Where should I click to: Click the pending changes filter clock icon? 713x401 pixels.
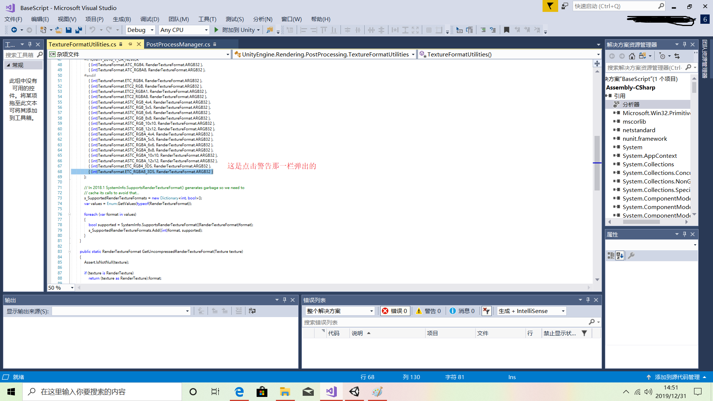[662, 56]
